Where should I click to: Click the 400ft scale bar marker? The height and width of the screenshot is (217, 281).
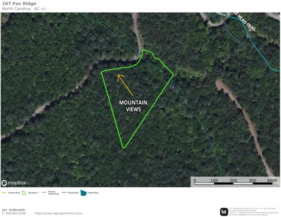tap(272, 180)
